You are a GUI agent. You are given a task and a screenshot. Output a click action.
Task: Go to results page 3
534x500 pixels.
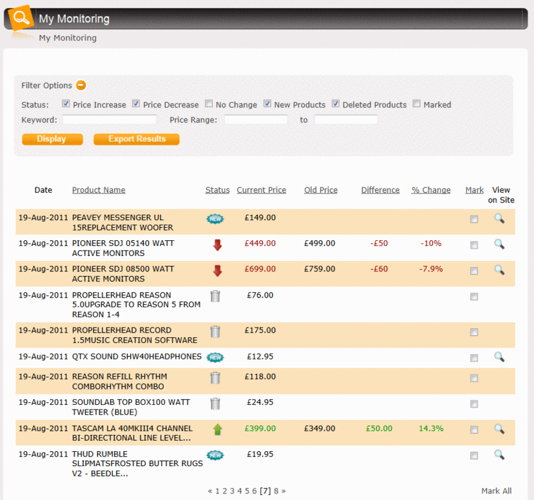pyautogui.click(x=232, y=491)
